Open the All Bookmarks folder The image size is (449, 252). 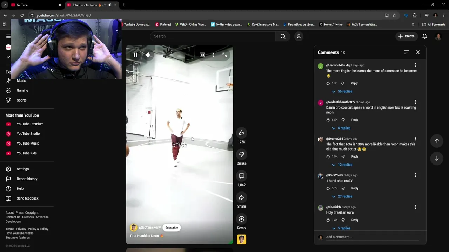point(434,24)
